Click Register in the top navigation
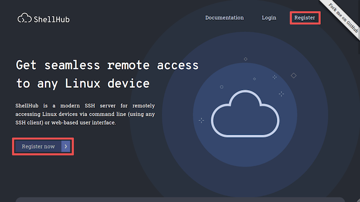Viewport: 360px width, 202px height. click(x=305, y=18)
